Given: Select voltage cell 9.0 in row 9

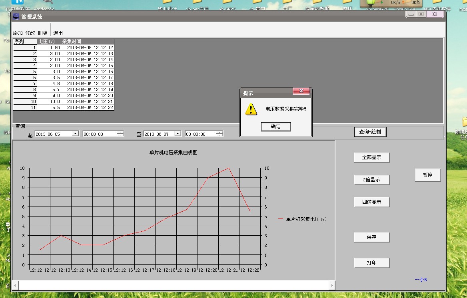Looking at the screenshot, I should click(x=49, y=95).
